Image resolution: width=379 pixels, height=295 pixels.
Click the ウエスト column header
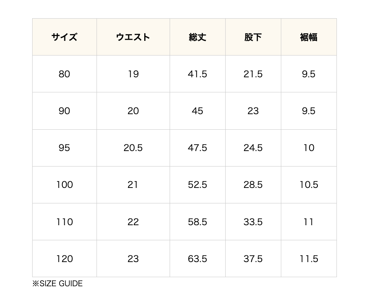(133, 37)
